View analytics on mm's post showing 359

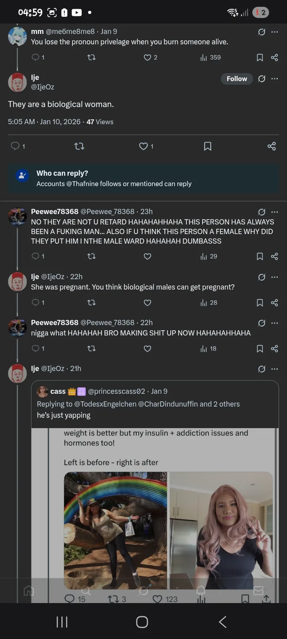coord(204,58)
